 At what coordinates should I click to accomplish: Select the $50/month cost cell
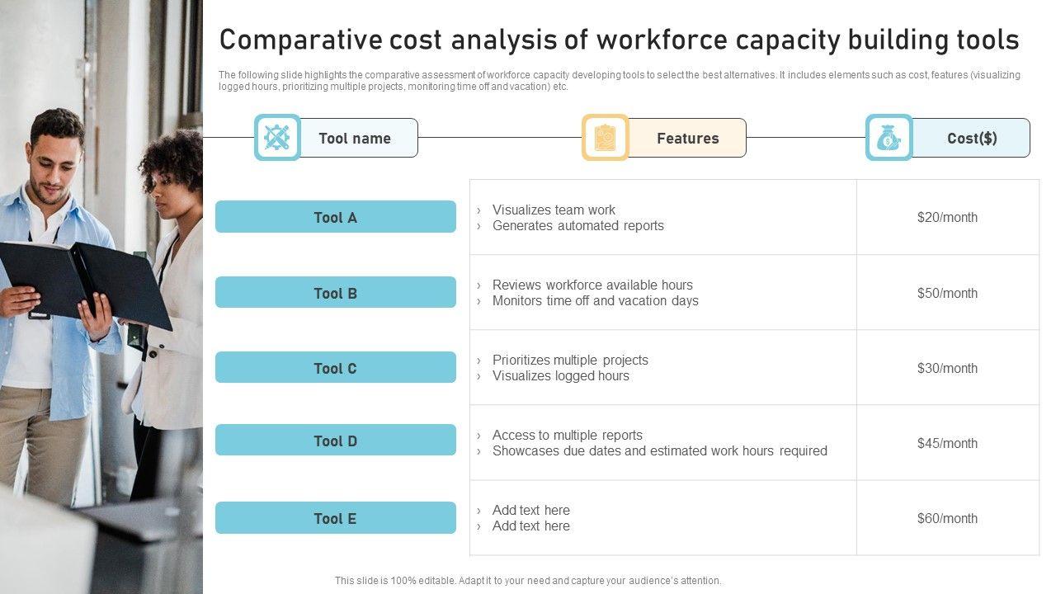coord(947,293)
